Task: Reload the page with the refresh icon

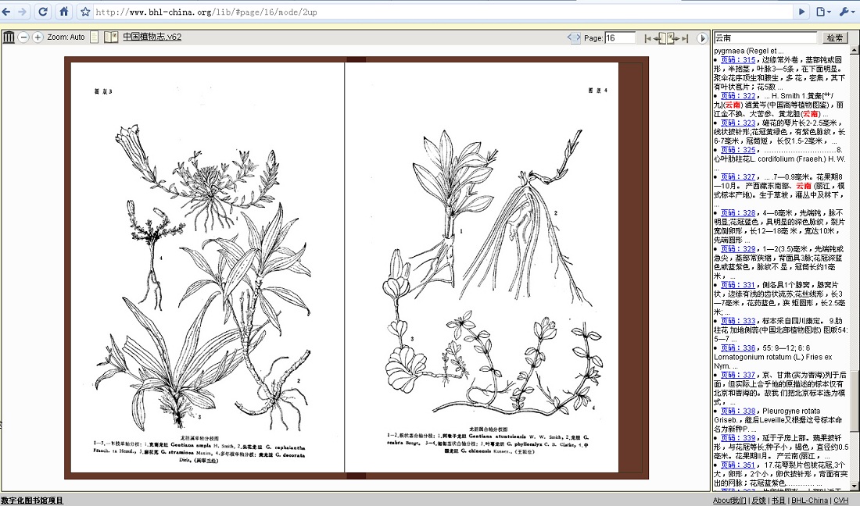Action: click(x=43, y=12)
